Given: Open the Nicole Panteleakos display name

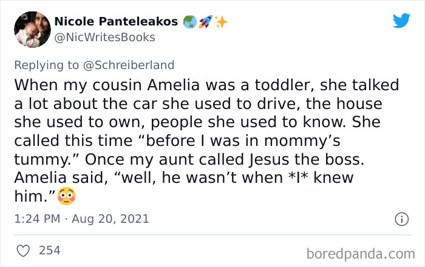Looking at the screenshot, I should tap(117, 22).
